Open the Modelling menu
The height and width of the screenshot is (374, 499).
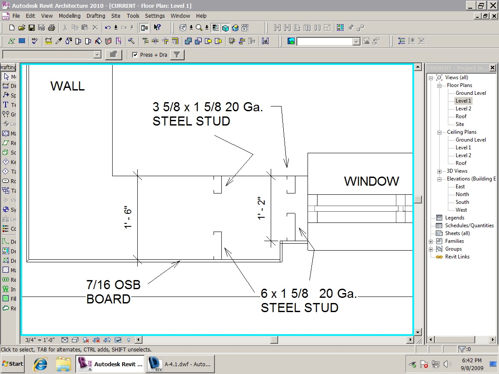pos(69,16)
